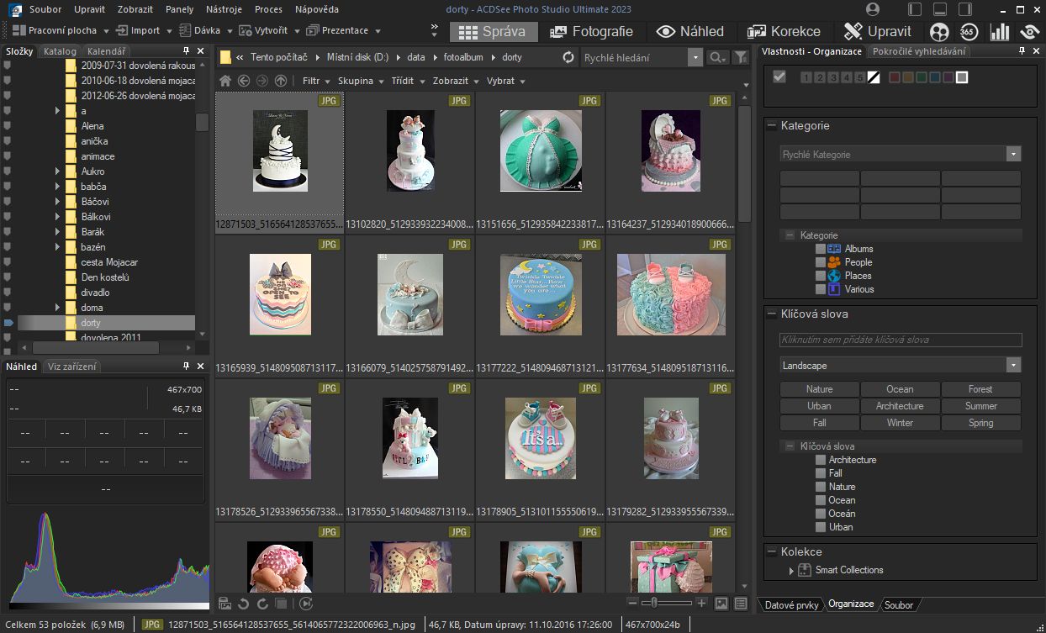1046x633 pixels.
Task: Expand the Smart Collections node
Action: [791, 571]
